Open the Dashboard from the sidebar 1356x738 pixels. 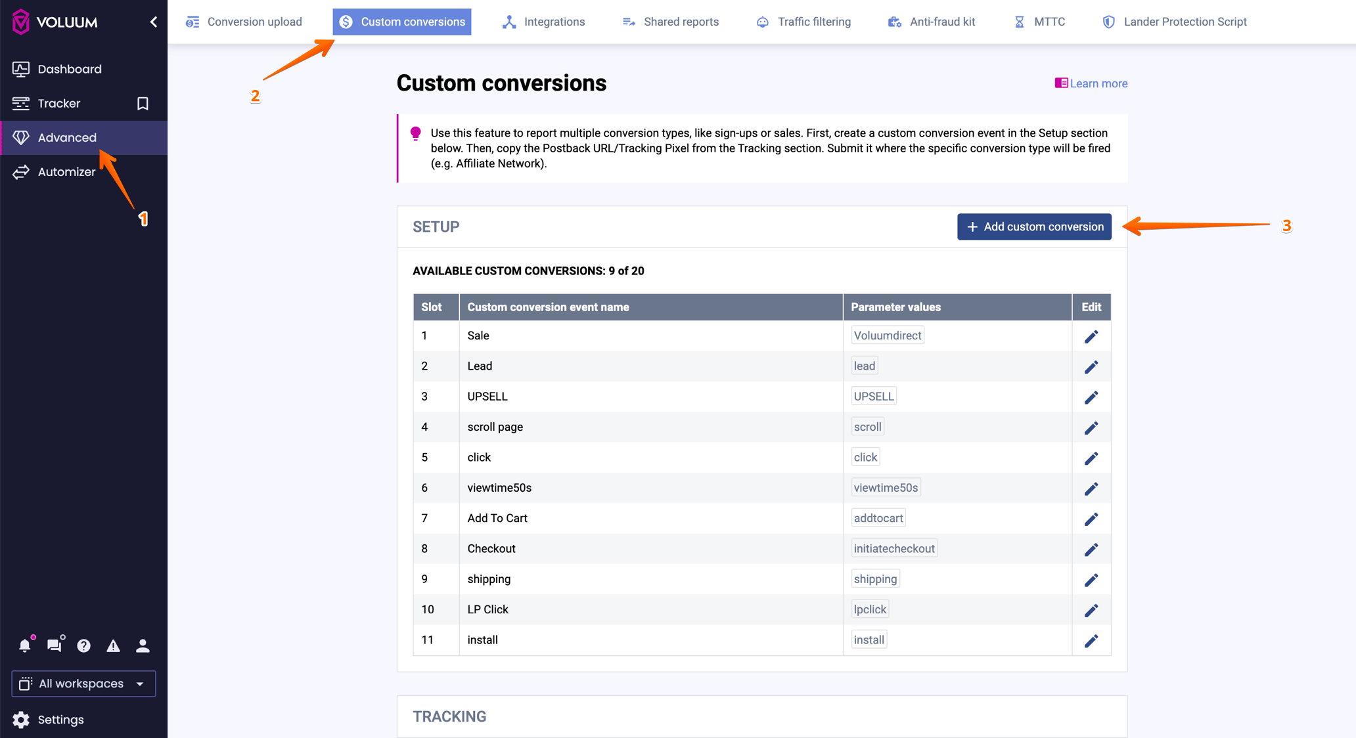click(69, 68)
